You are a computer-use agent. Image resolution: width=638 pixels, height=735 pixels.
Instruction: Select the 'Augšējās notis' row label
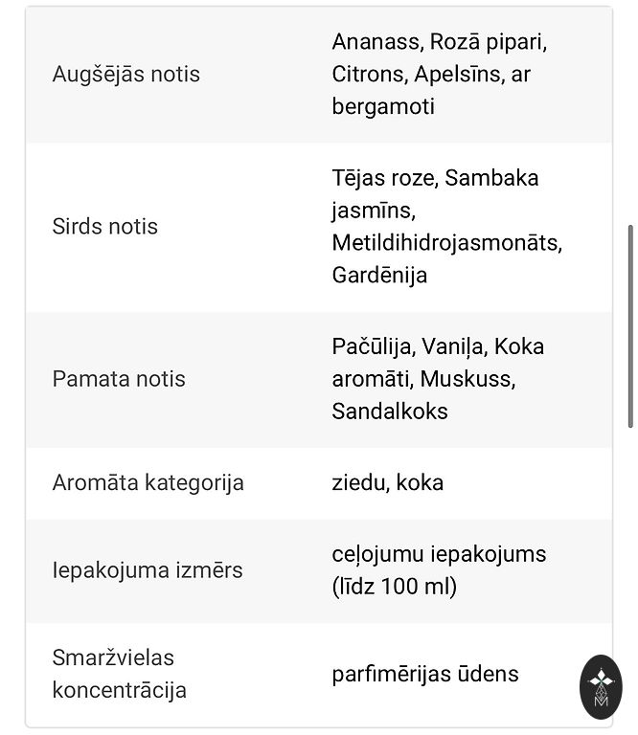125,74
